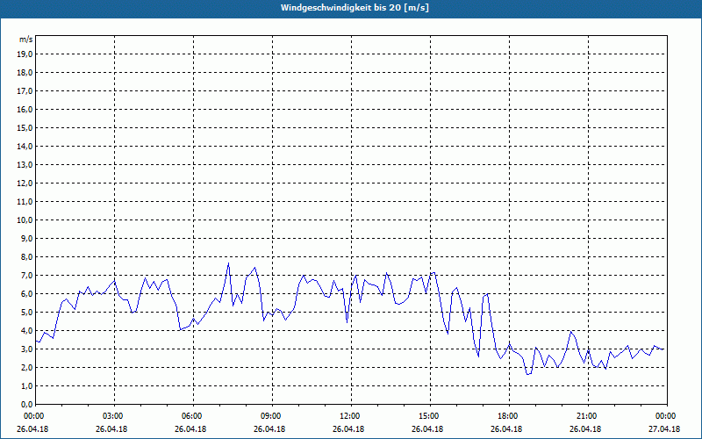
Task: Select the "10,0" y-axis label
Action: pos(25,220)
